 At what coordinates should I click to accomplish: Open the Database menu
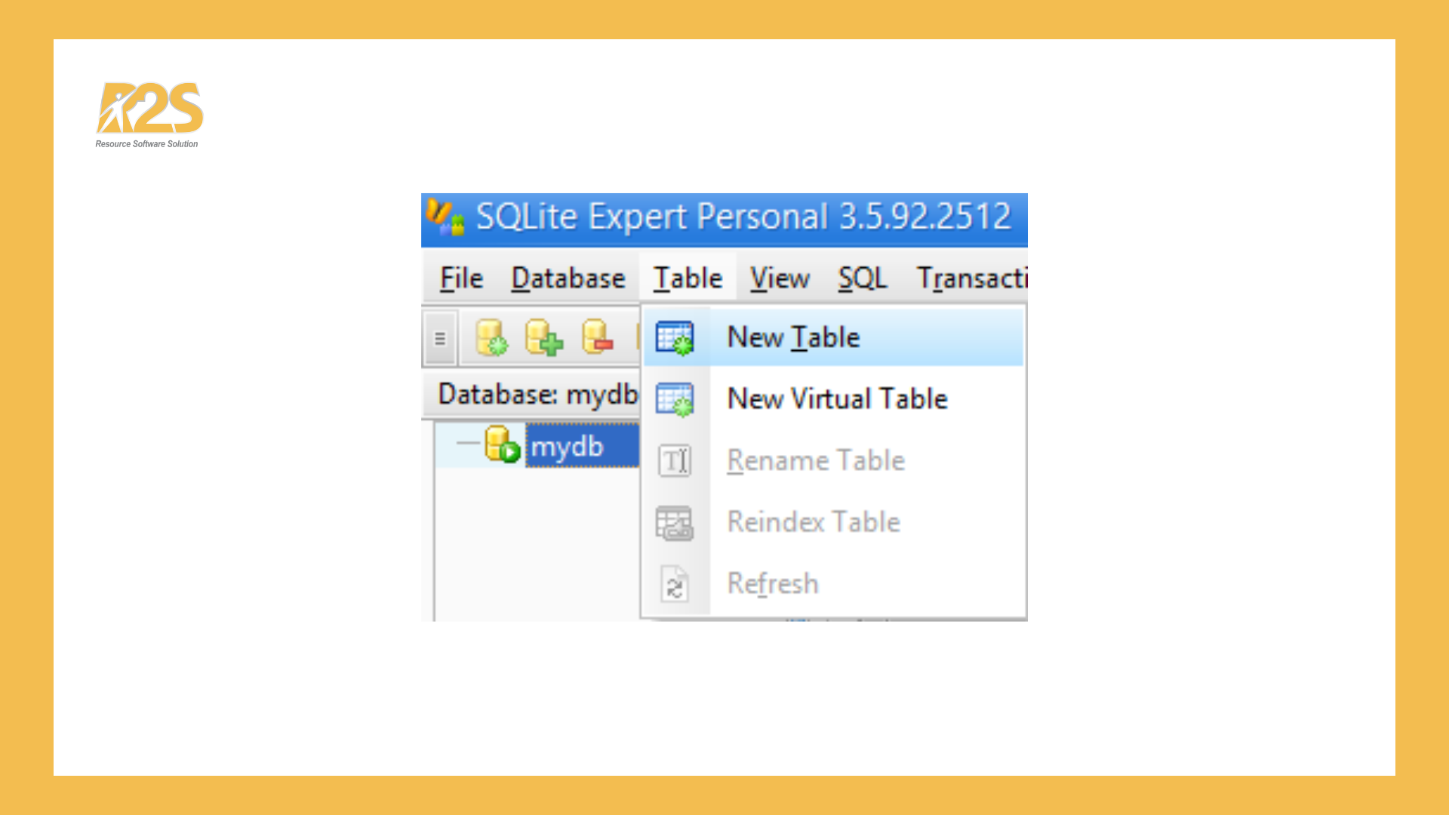point(568,278)
